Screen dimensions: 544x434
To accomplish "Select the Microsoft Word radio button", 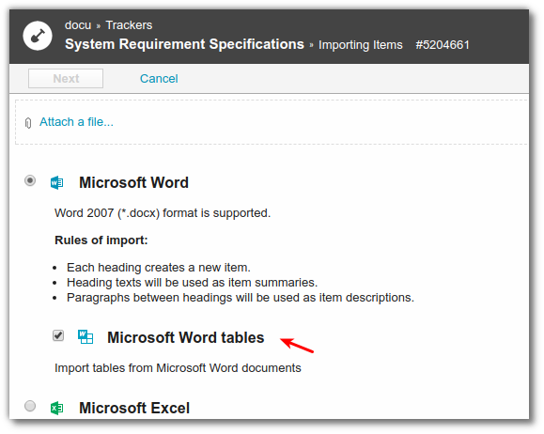I will pos(30,180).
